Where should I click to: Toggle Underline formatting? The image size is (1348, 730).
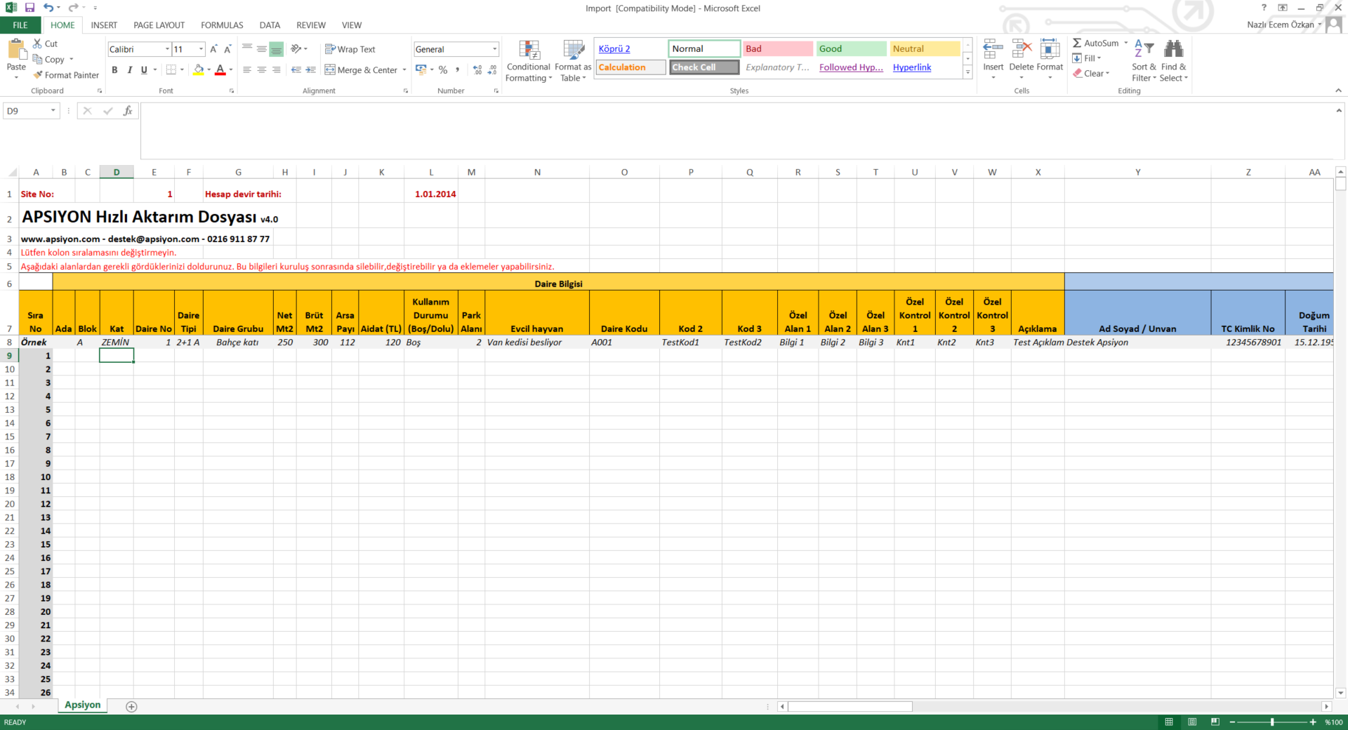click(144, 69)
